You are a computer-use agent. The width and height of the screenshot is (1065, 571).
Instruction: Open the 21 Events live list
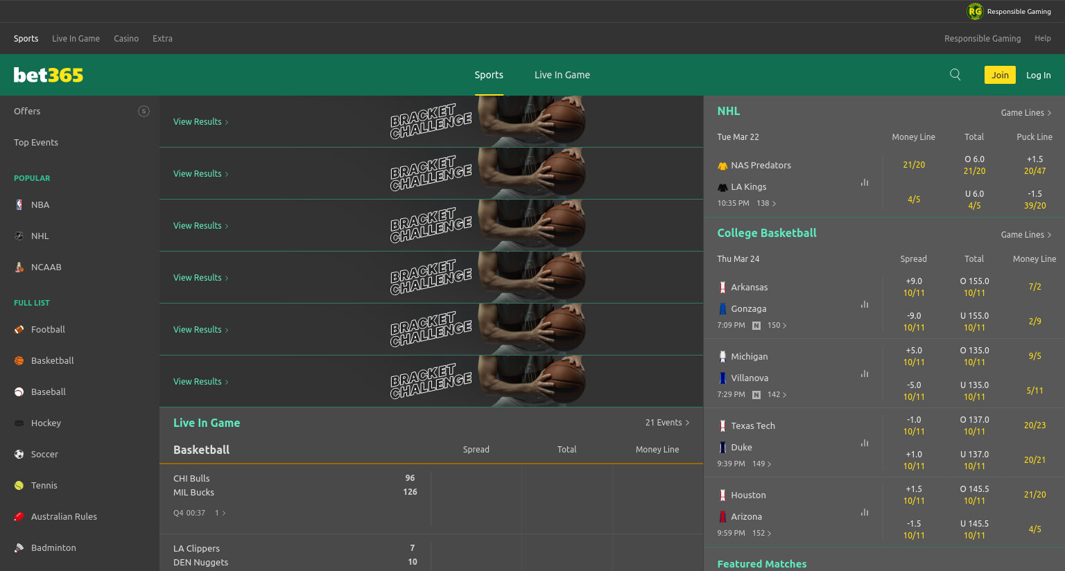pos(667,423)
